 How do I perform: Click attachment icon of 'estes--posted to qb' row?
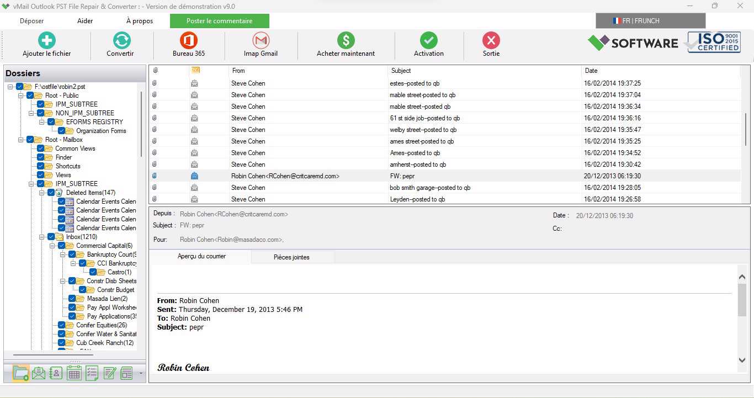155,83
